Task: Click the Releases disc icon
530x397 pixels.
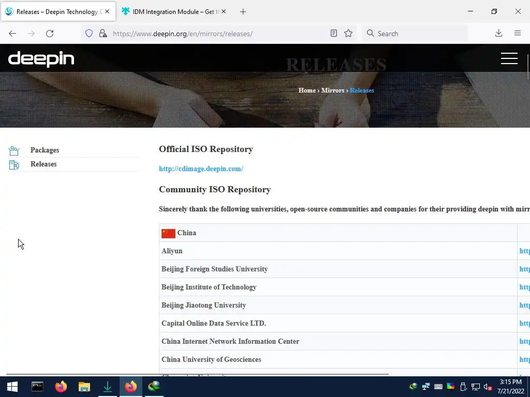Action: tap(14, 165)
